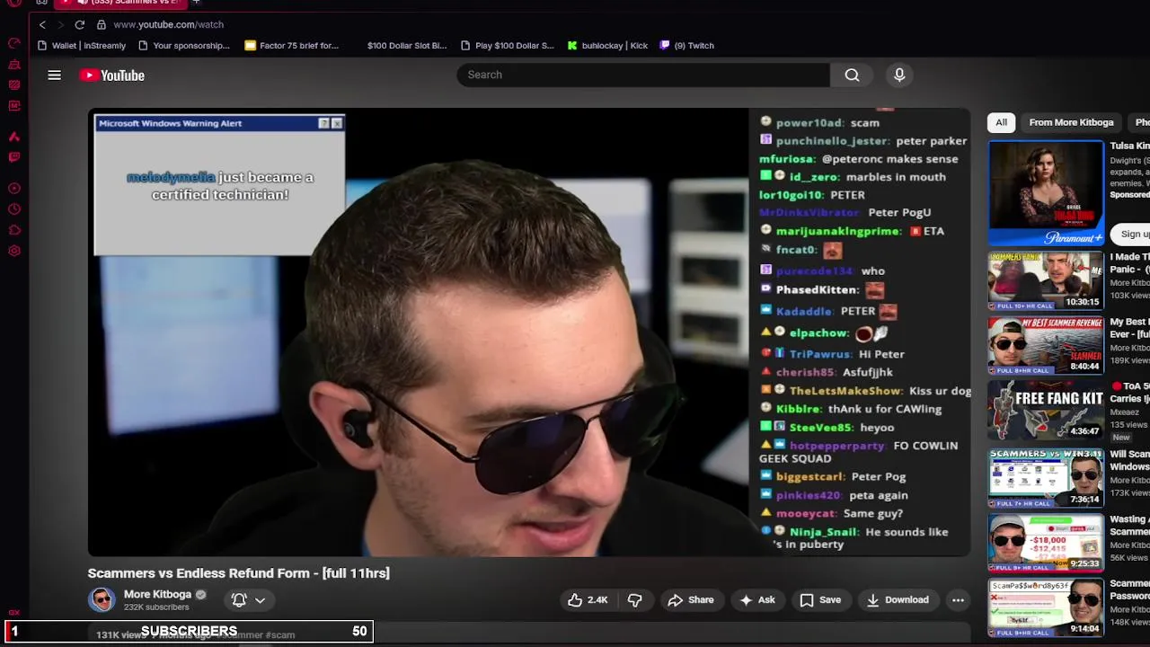The width and height of the screenshot is (1150, 647).
Task: Open Your sponsorship bookmark
Action: (x=184, y=46)
